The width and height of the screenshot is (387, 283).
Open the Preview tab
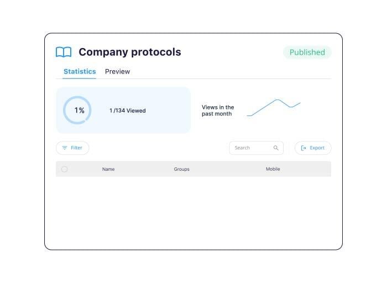tap(117, 72)
